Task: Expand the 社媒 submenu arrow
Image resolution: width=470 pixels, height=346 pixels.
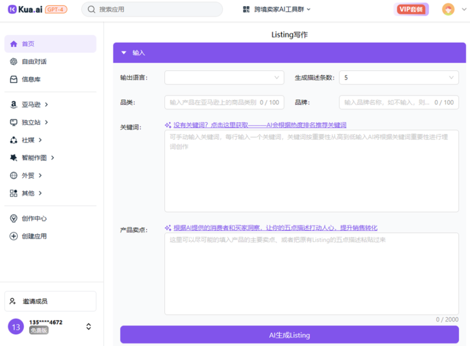Action: pos(40,140)
